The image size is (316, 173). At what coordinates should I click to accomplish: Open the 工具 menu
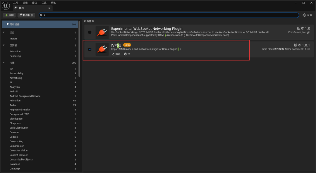click(44, 3)
